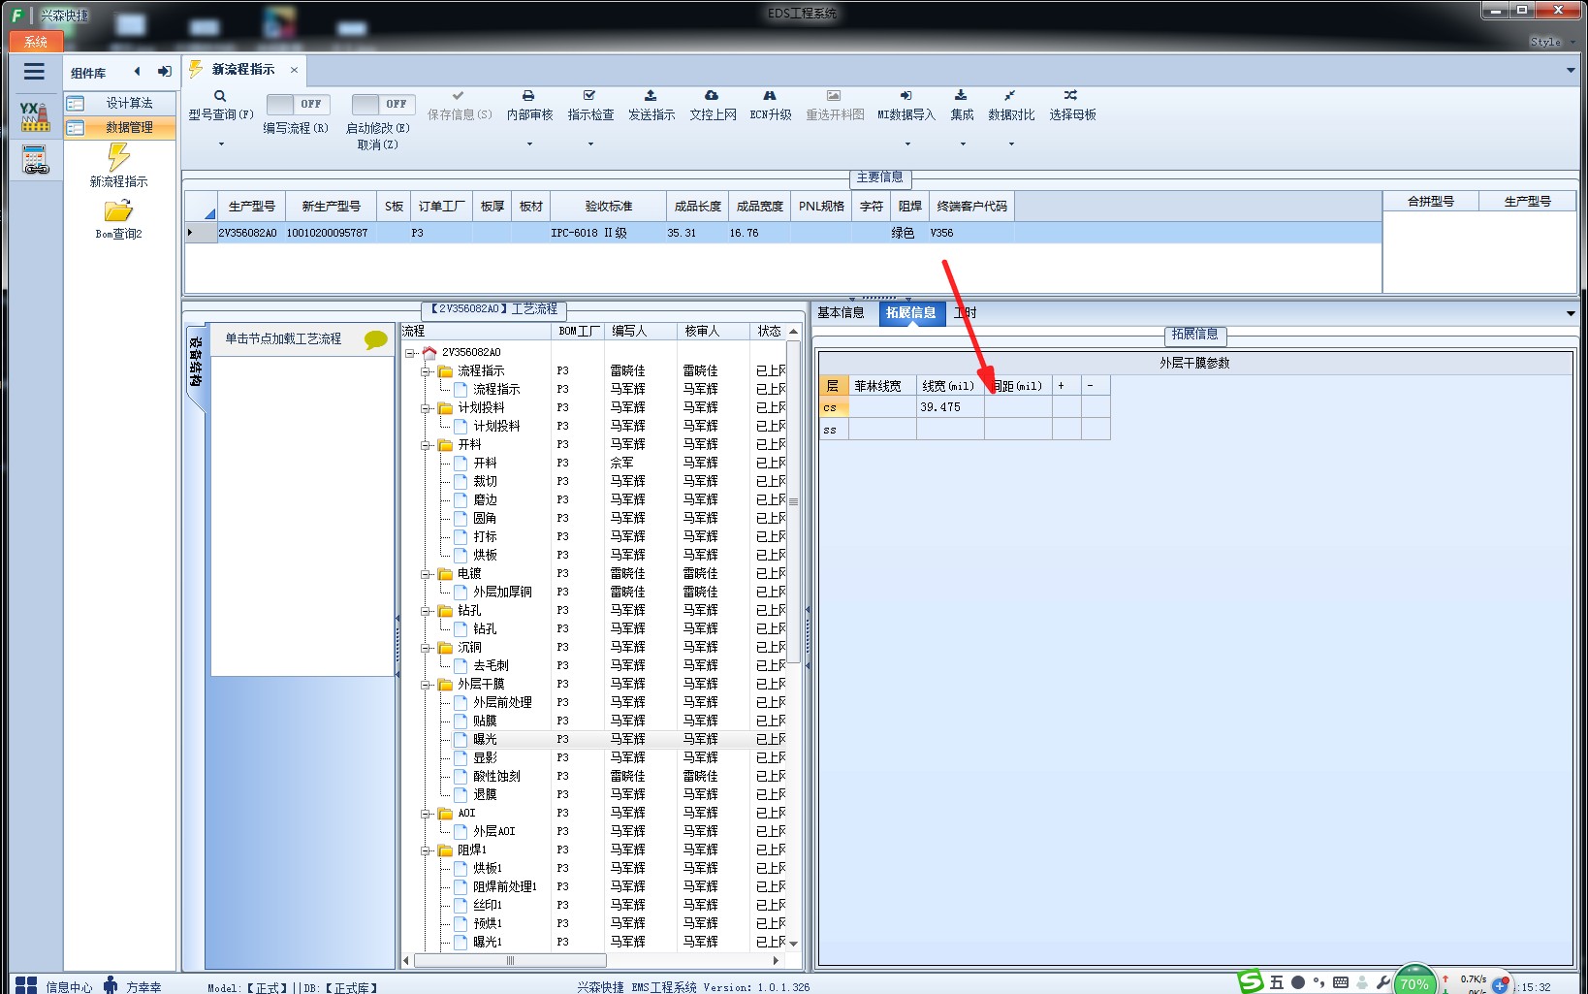Click the 选择母板 shuffle icon
Viewport: 1588px width, 994px height.
click(x=1070, y=96)
